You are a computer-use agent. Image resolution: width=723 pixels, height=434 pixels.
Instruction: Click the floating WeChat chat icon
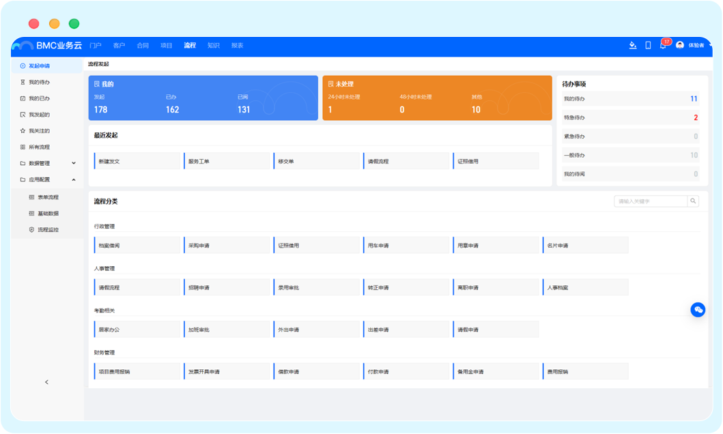pos(698,310)
